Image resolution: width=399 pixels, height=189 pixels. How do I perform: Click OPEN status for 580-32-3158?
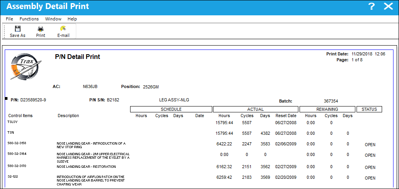point(370,145)
